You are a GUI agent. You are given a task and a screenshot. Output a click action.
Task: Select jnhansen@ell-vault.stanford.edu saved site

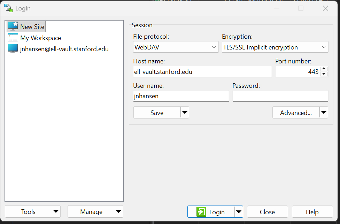[64, 49]
